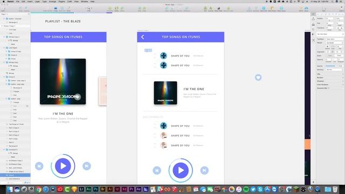Open the Blending mode dropdown
This screenshot has width=345, height=194.
[x=334, y=70]
